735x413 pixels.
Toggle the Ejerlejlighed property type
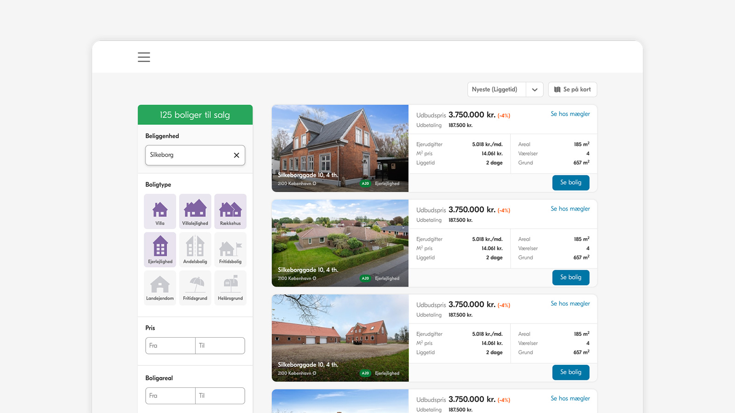pos(160,249)
